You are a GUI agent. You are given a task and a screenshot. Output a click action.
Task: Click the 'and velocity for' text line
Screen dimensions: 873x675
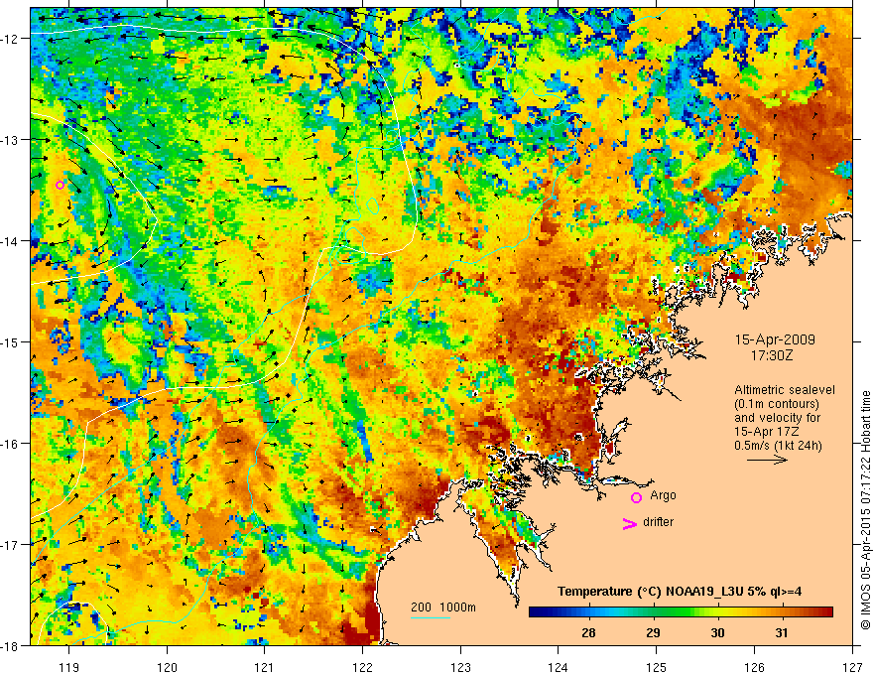tap(777, 418)
